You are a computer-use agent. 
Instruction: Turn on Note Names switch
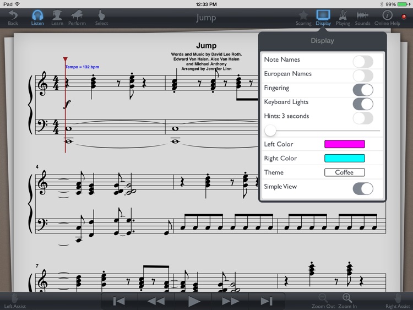[363, 62]
